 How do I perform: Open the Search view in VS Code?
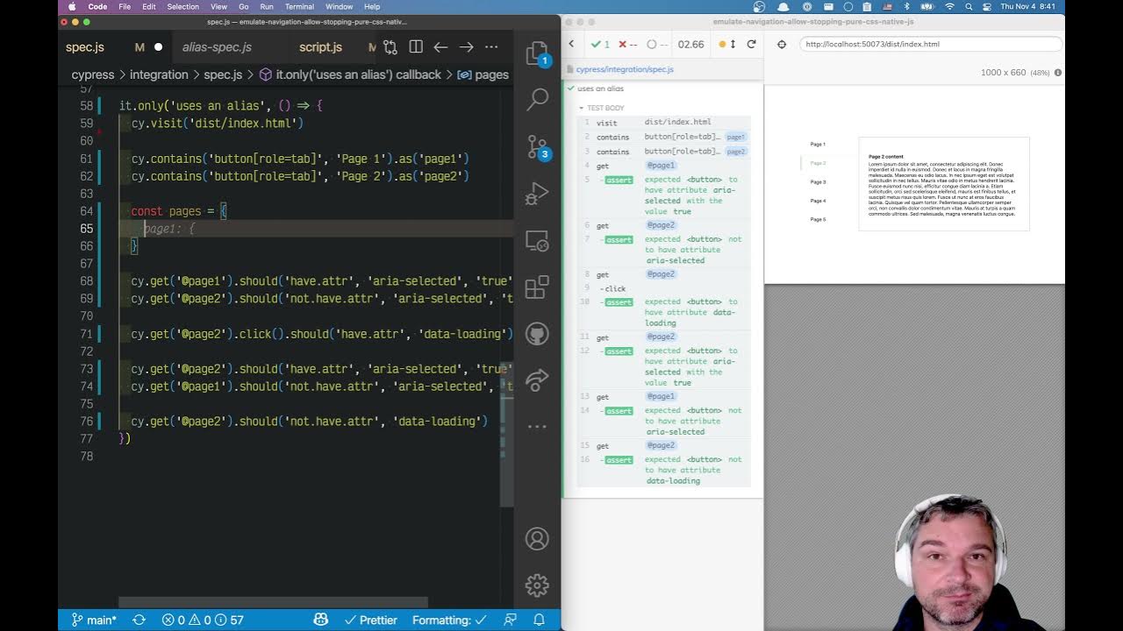coord(537,99)
